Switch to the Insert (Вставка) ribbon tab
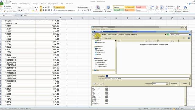The image size is (195, 110). 15,4
